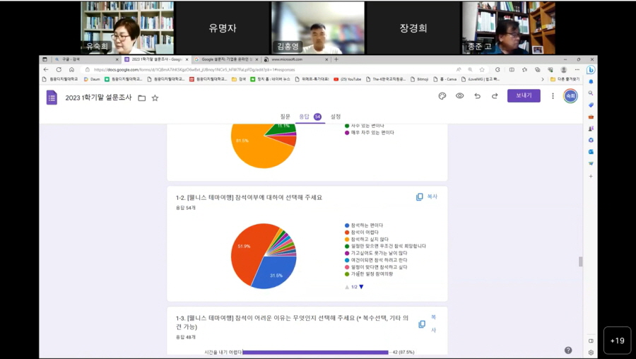Go back with browser back arrow
636x359 pixels.
[x=46, y=70]
